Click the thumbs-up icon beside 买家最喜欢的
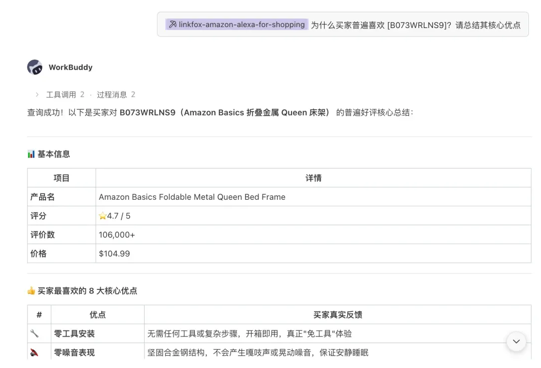541x368 pixels. tap(31, 291)
